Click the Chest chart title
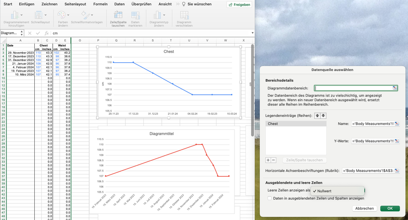This screenshot has height=220, width=408. click(169, 51)
